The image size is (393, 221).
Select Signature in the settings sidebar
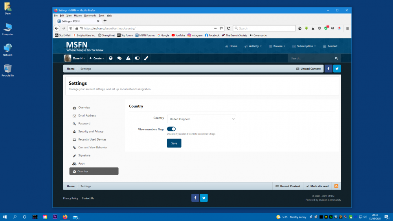point(84,155)
